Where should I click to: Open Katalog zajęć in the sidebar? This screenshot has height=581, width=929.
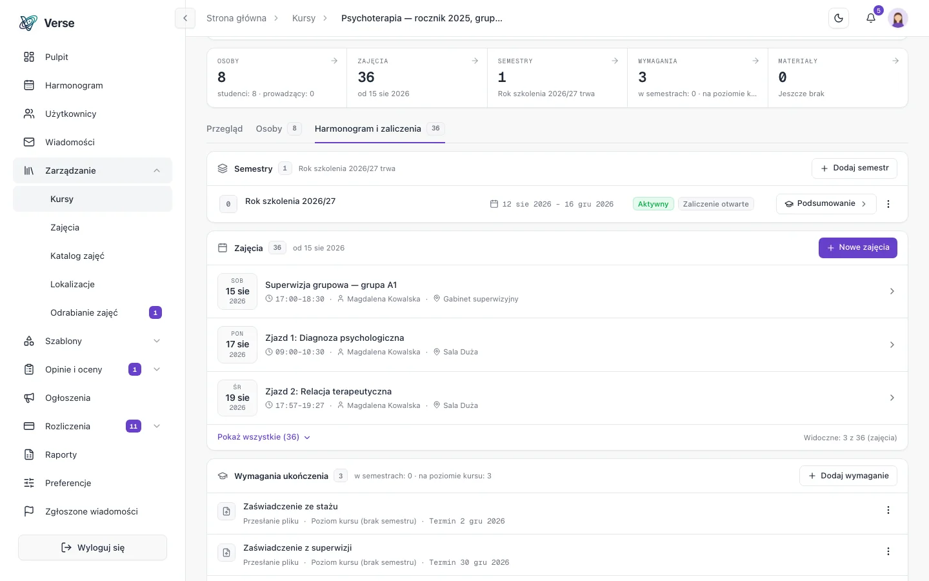(x=93, y=256)
